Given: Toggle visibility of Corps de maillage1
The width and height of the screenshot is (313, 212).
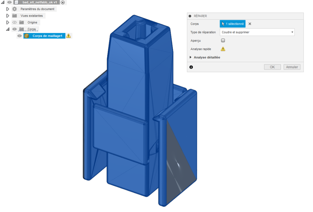Looking at the screenshot, I should tap(19, 36).
